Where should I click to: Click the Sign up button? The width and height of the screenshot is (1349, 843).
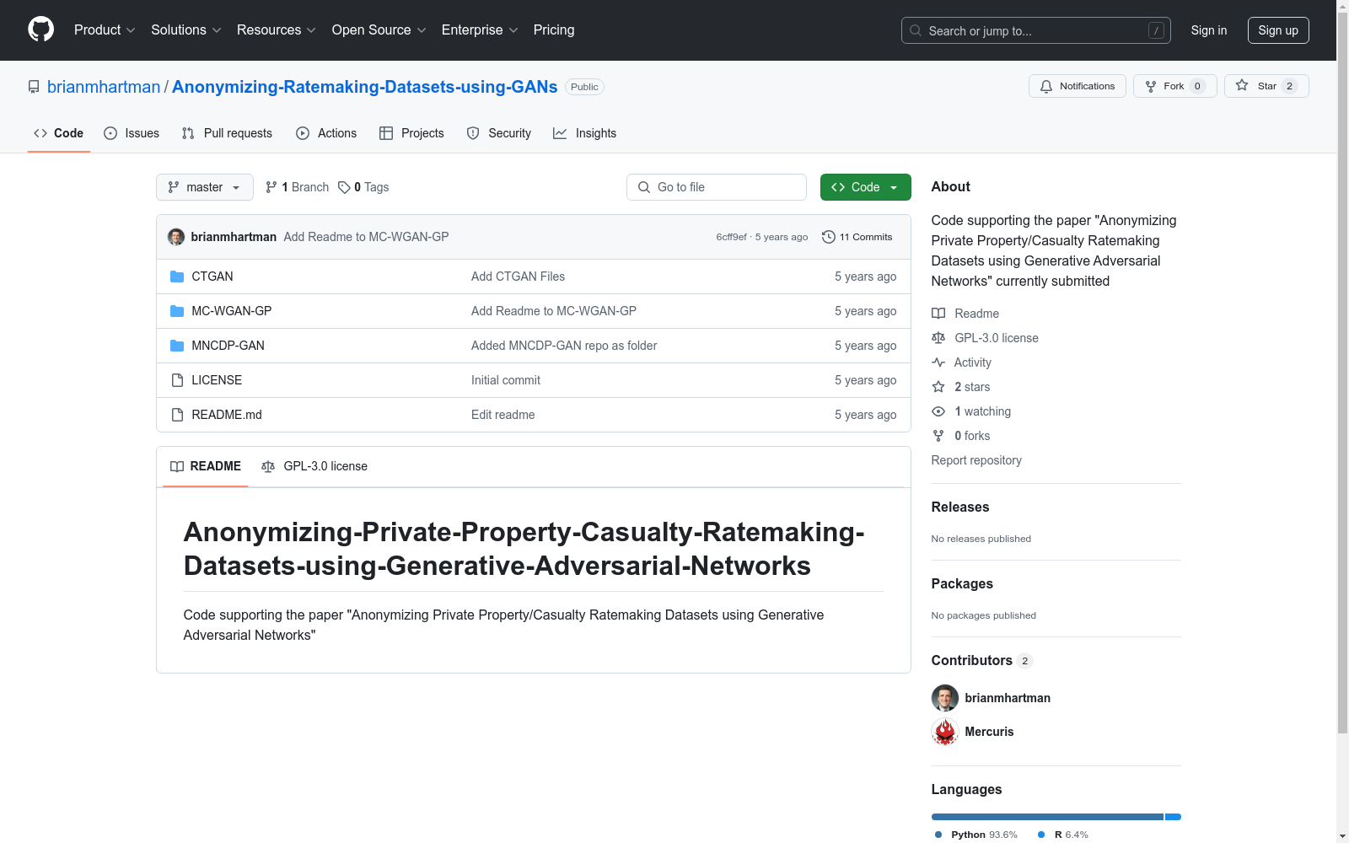(x=1278, y=30)
